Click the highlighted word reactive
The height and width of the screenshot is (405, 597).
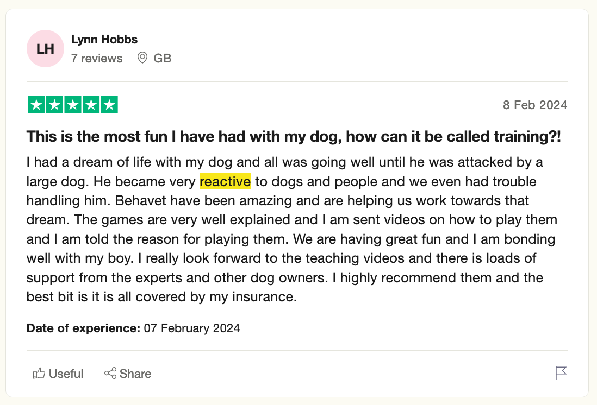click(226, 181)
